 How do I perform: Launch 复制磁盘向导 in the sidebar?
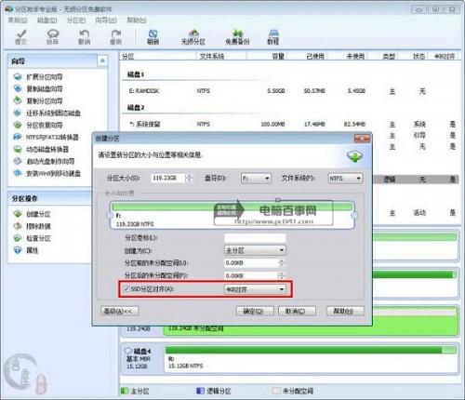[x=38, y=88]
